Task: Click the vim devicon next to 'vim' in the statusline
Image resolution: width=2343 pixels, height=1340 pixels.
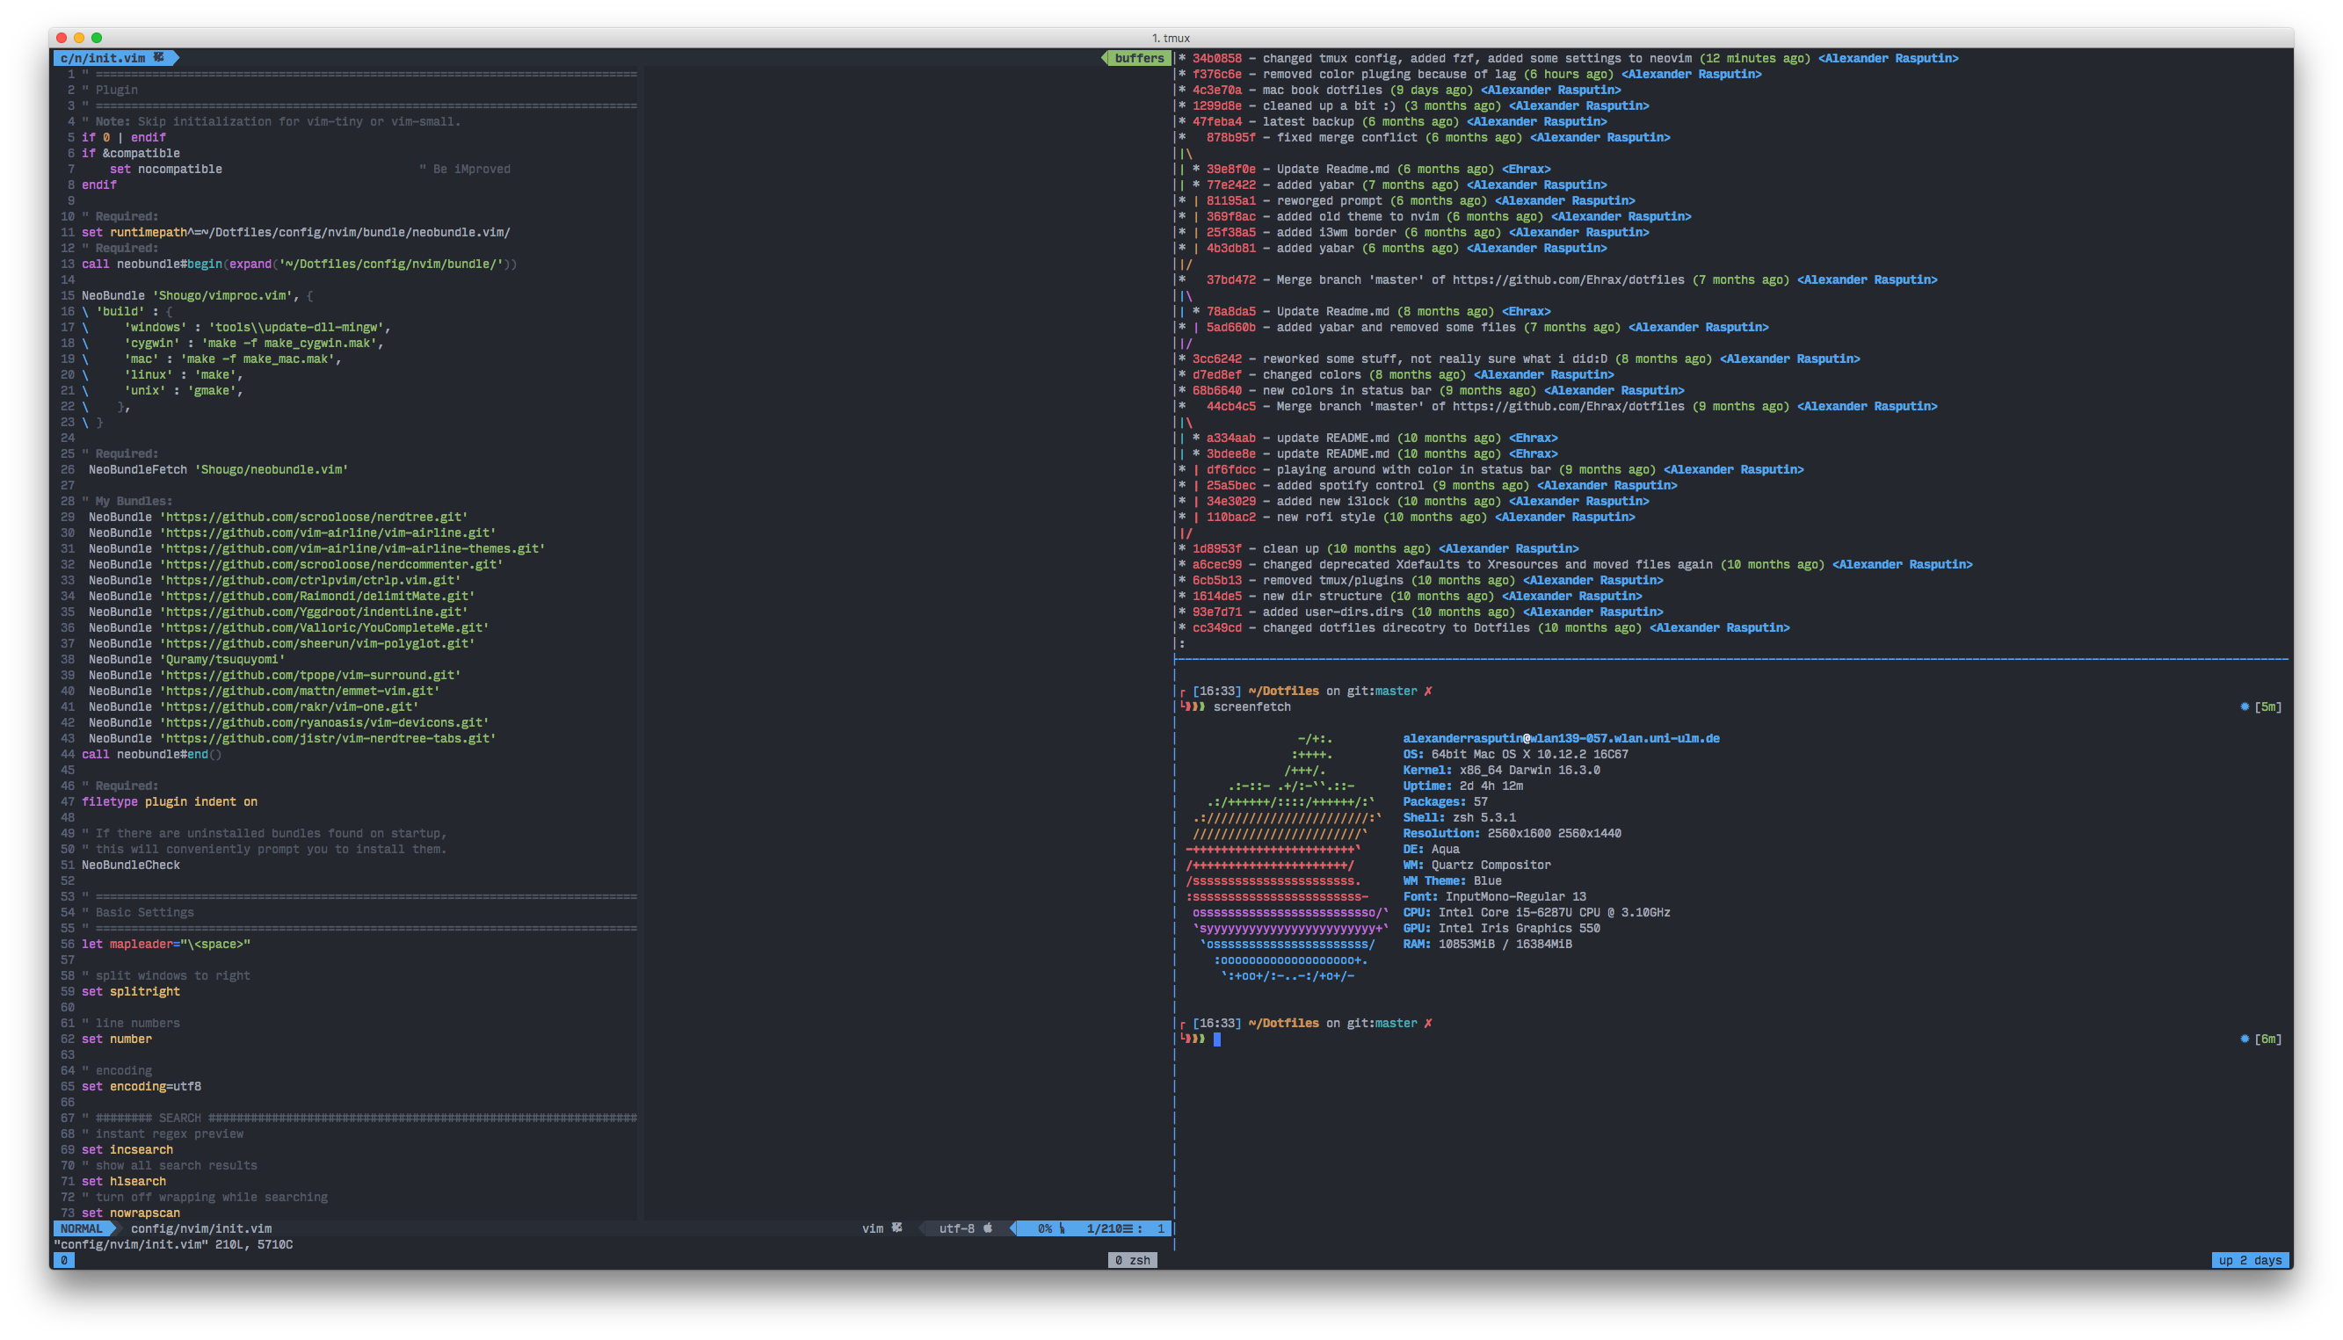Action: click(896, 1228)
